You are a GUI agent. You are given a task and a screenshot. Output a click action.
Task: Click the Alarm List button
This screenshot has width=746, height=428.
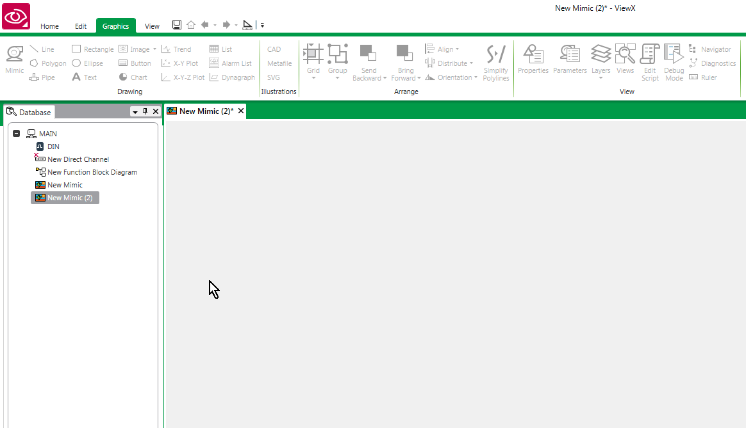[x=230, y=63]
